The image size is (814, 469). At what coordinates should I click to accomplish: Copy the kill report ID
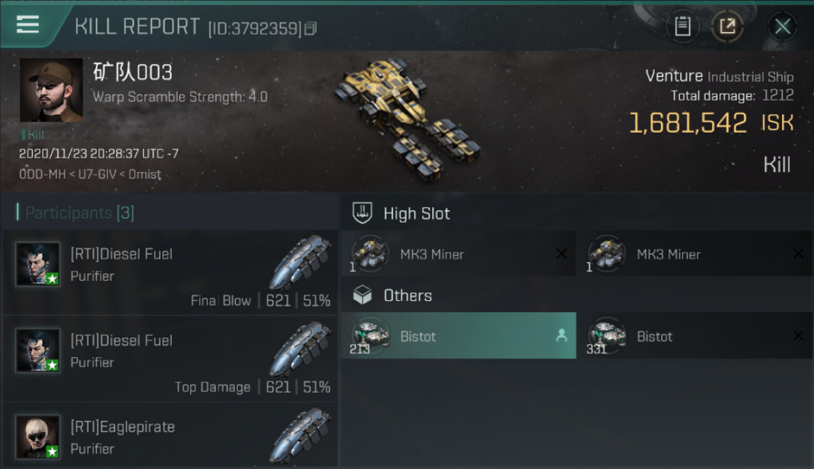[x=311, y=28]
